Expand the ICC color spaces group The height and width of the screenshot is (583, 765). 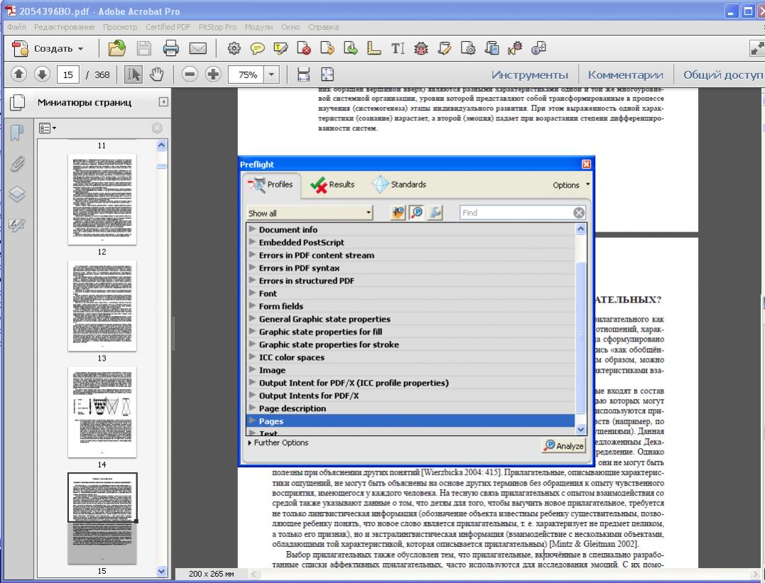tap(252, 356)
